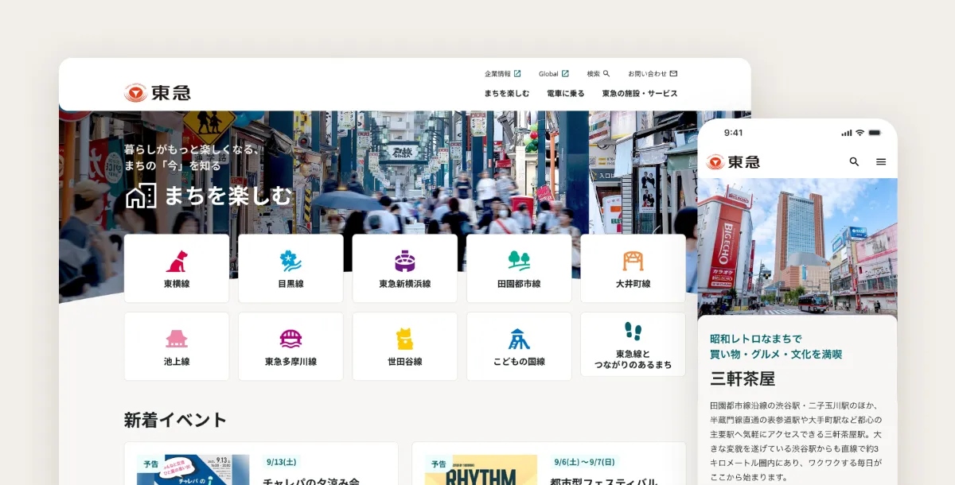Click the 三軒茶屋 title in mobile view
The height and width of the screenshot is (485, 955).
click(x=743, y=378)
